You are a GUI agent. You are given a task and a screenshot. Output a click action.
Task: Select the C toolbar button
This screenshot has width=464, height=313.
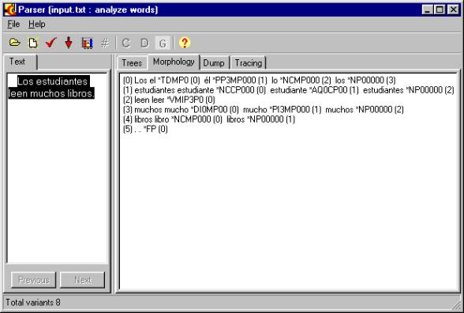(125, 43)
